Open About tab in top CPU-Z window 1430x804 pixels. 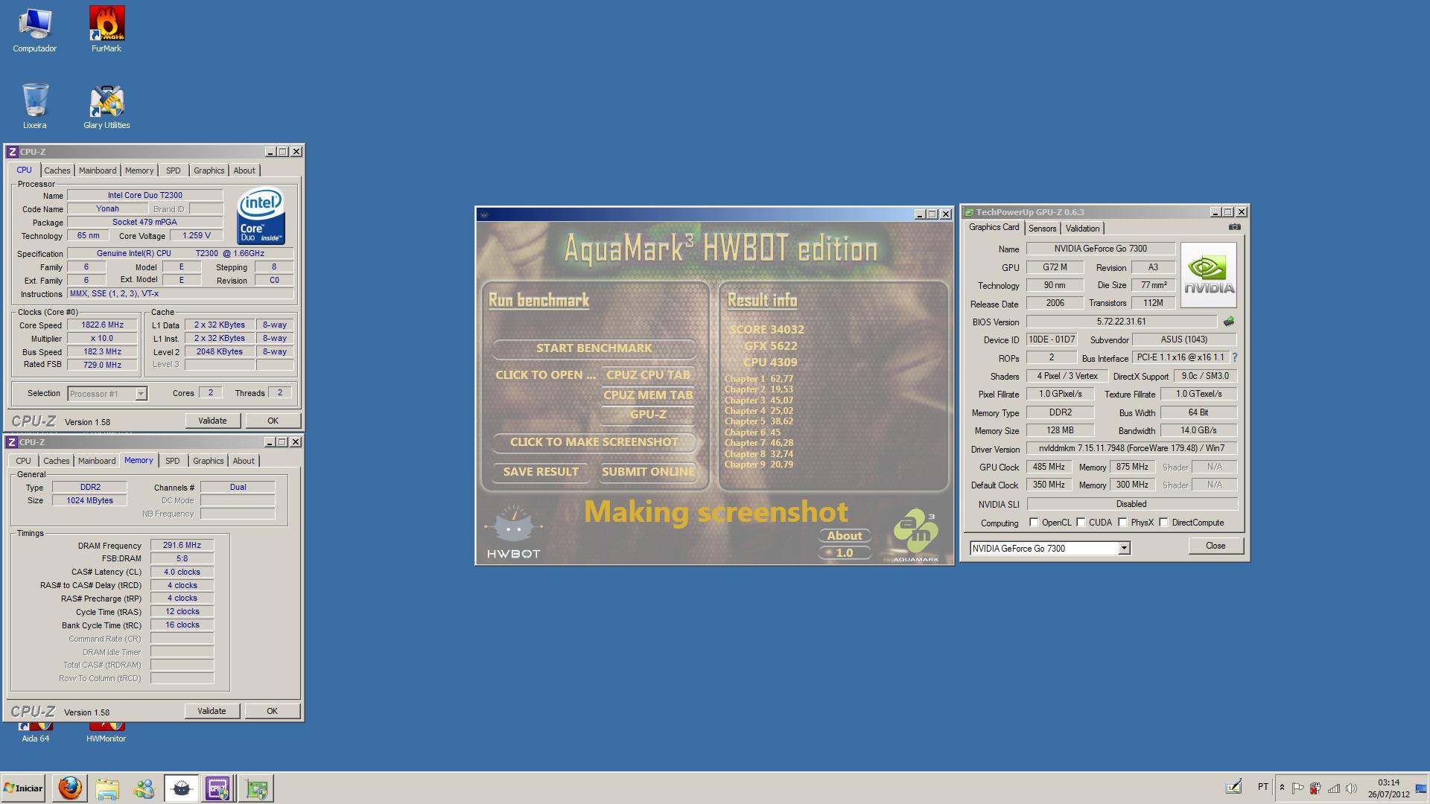pyautogui.click(x=244, y=170)
